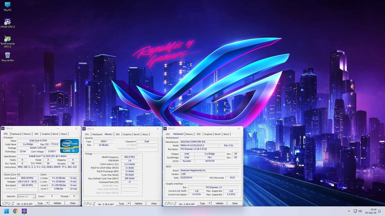Click the Close button in the Memory timings CPU-Z window
The height and width of the screenshot is (216, 385).
coord(154,203)
